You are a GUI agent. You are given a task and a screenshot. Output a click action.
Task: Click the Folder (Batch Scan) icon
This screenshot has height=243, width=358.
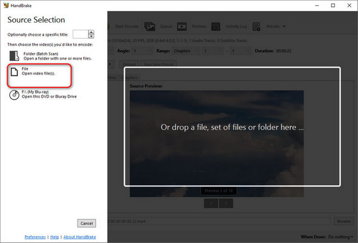14,56
